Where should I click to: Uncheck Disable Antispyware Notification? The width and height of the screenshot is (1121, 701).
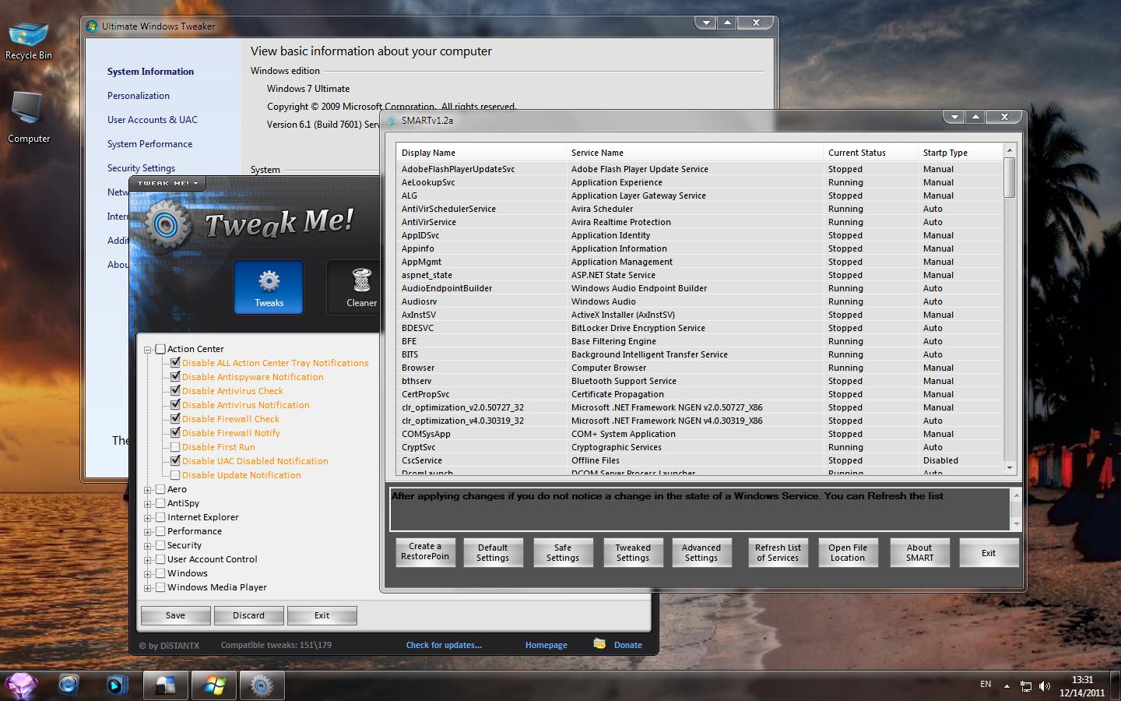pyautogui.click(x=175, y=377)
